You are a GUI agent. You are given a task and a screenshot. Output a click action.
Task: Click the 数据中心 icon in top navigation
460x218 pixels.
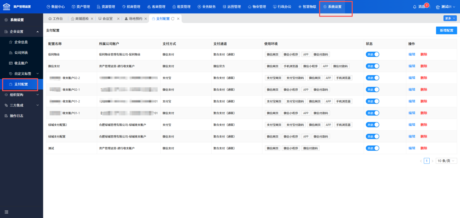48,7
